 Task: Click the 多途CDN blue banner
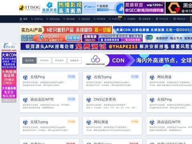click(x=152, y=30)
